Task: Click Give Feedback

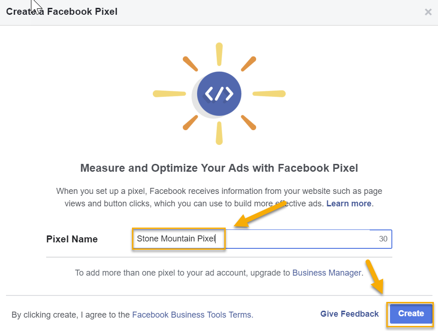Action: 349,313
